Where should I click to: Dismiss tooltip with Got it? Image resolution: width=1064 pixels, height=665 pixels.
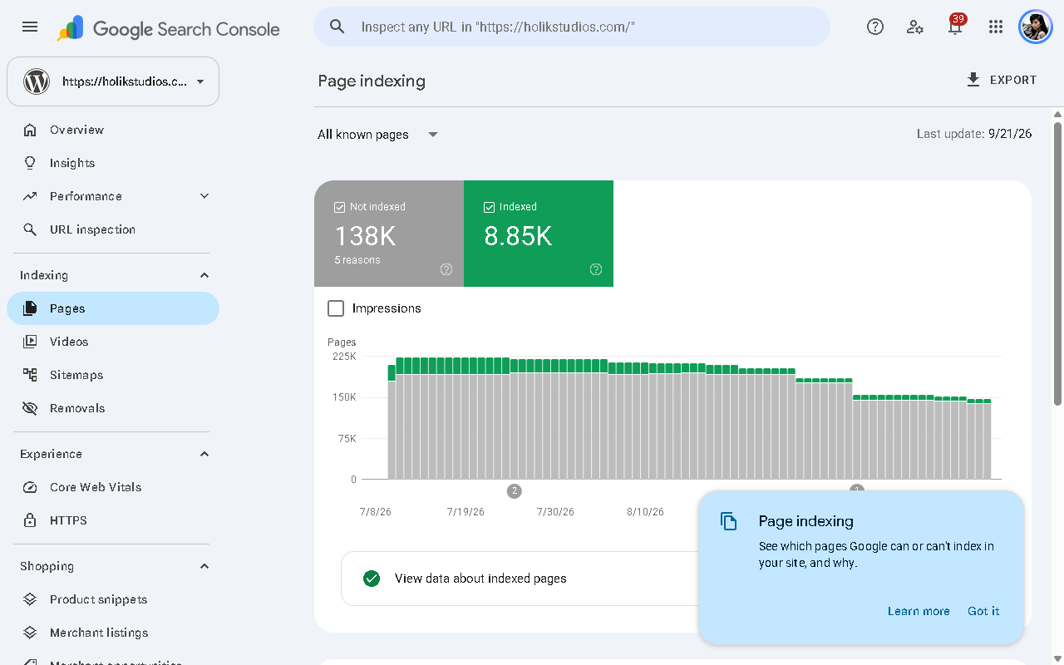[983, 611]
